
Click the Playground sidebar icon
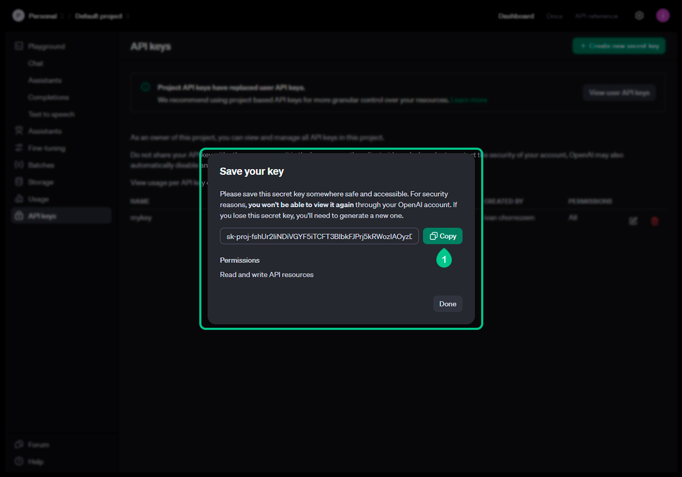point(19,46)
